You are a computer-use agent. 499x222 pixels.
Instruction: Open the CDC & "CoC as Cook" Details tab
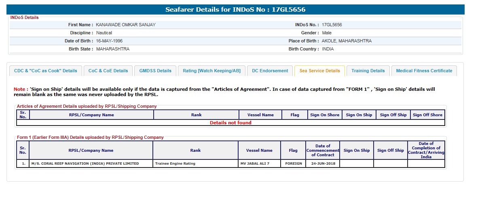46,71
